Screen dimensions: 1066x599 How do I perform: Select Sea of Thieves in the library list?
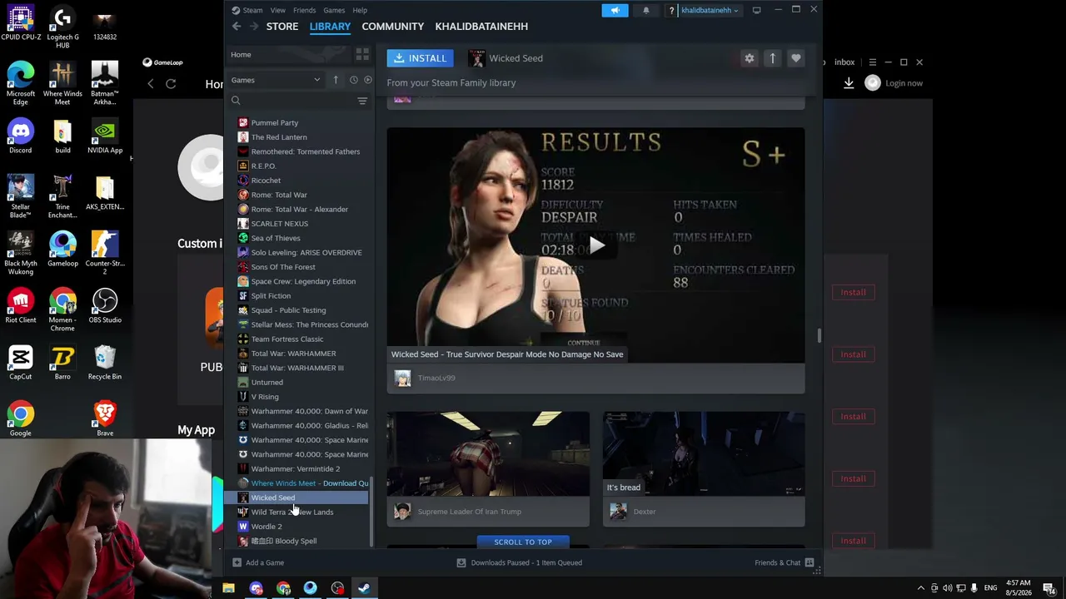(x=276, y=238)
